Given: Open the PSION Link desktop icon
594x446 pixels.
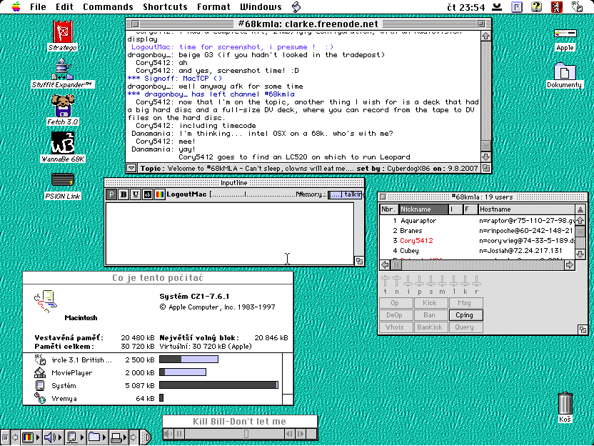Looking at the screenshot, I should (63, 179).
